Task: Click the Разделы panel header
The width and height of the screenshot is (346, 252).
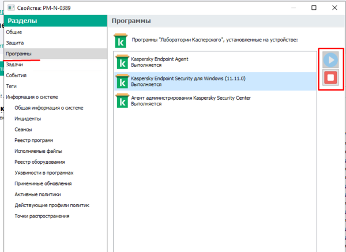Action: coord(55,21)
